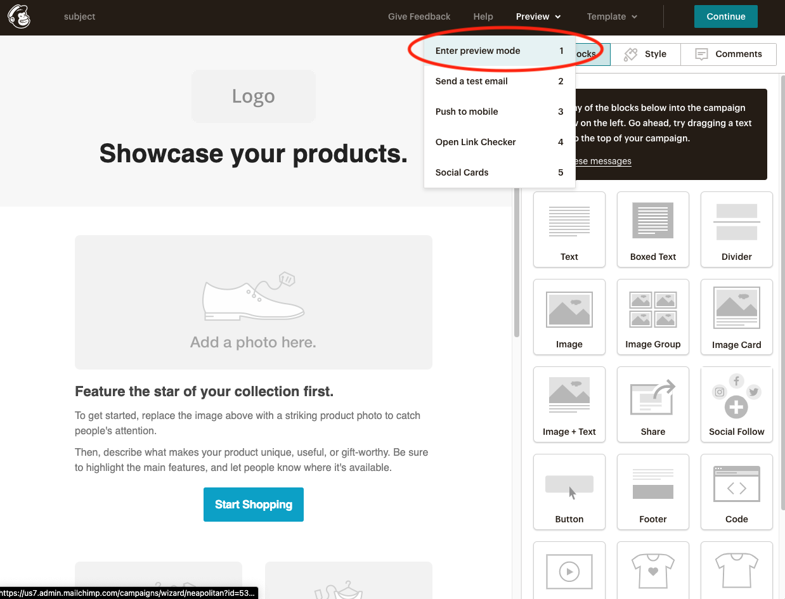Select the Showcase your products headline

coord(254,153)
